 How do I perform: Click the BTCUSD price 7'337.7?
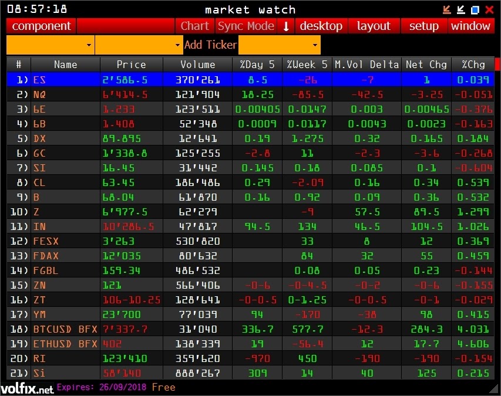[125, 329]
